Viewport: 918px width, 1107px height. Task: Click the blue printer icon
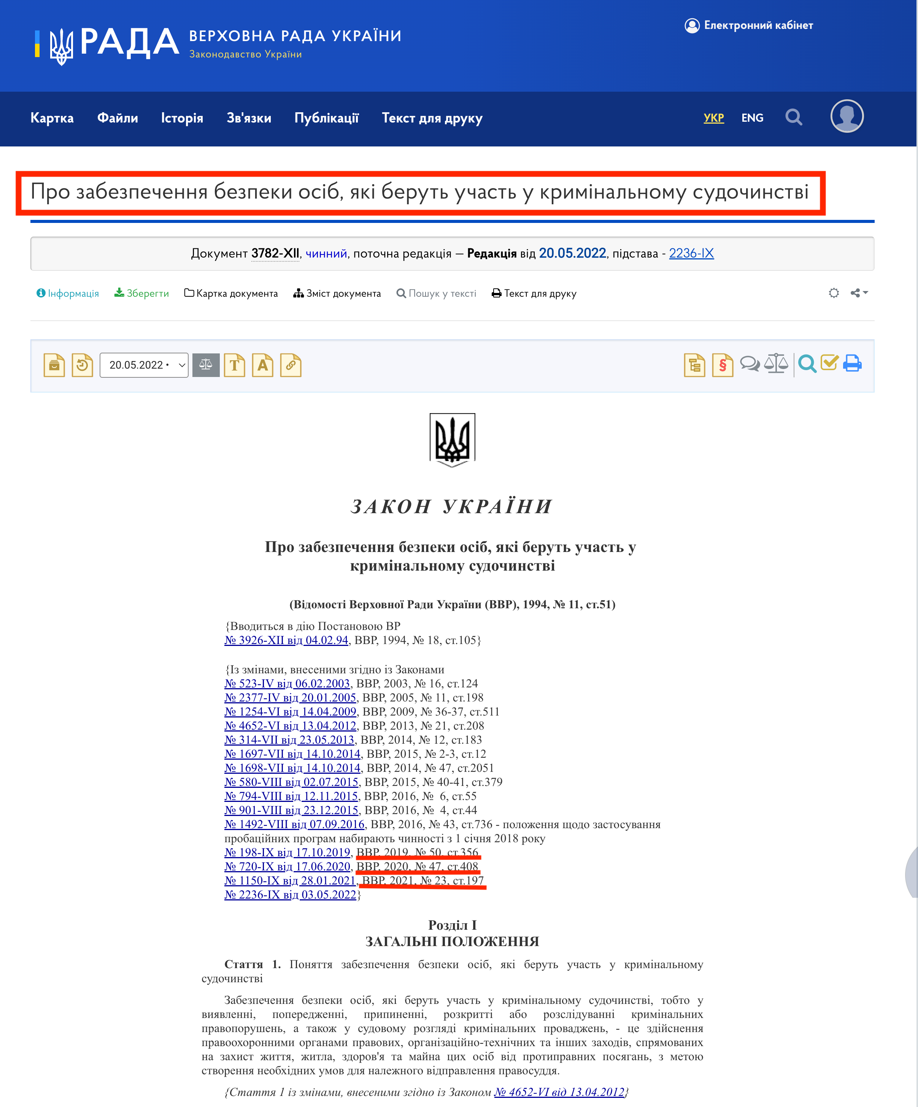coord(852,363)
